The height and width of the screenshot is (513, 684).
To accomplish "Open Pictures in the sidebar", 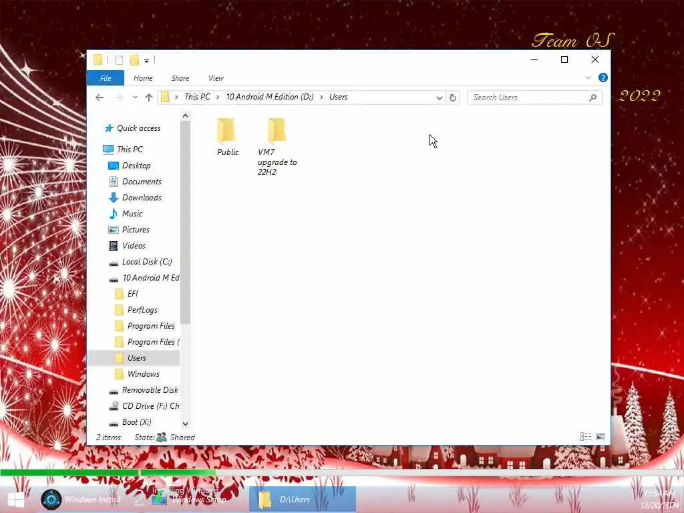I will [129, 230].
